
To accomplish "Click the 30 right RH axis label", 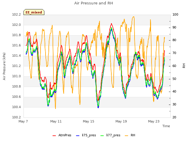I will pyautogui.click(x=174, y=105).
